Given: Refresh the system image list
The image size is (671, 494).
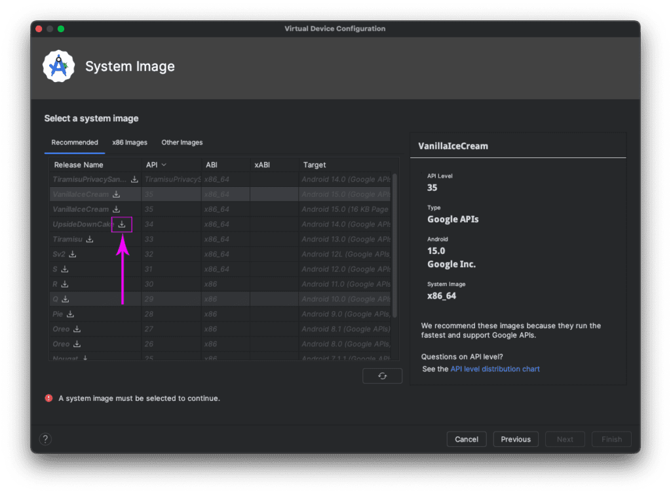Looking at the screenshot, I should coord(382,375).
